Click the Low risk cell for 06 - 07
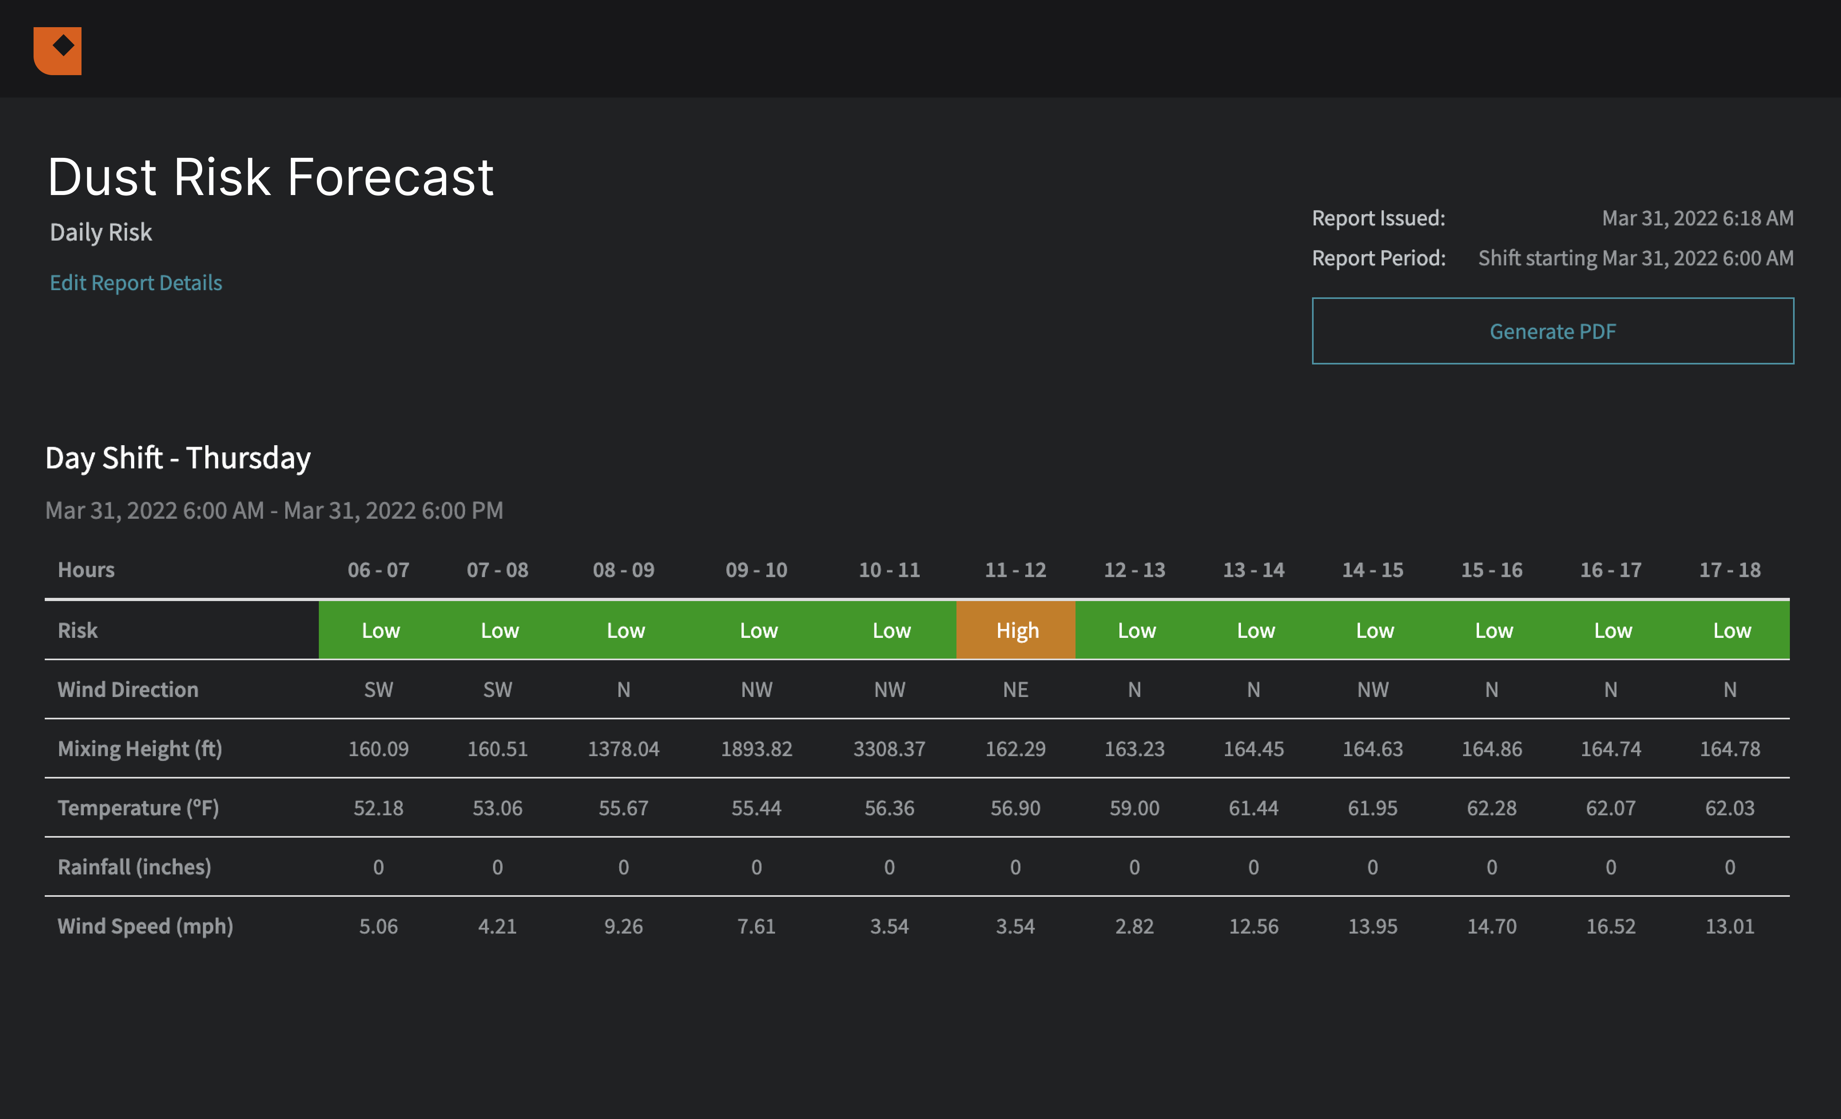Screen dimensions: 1841x1119 pos(380,630)
